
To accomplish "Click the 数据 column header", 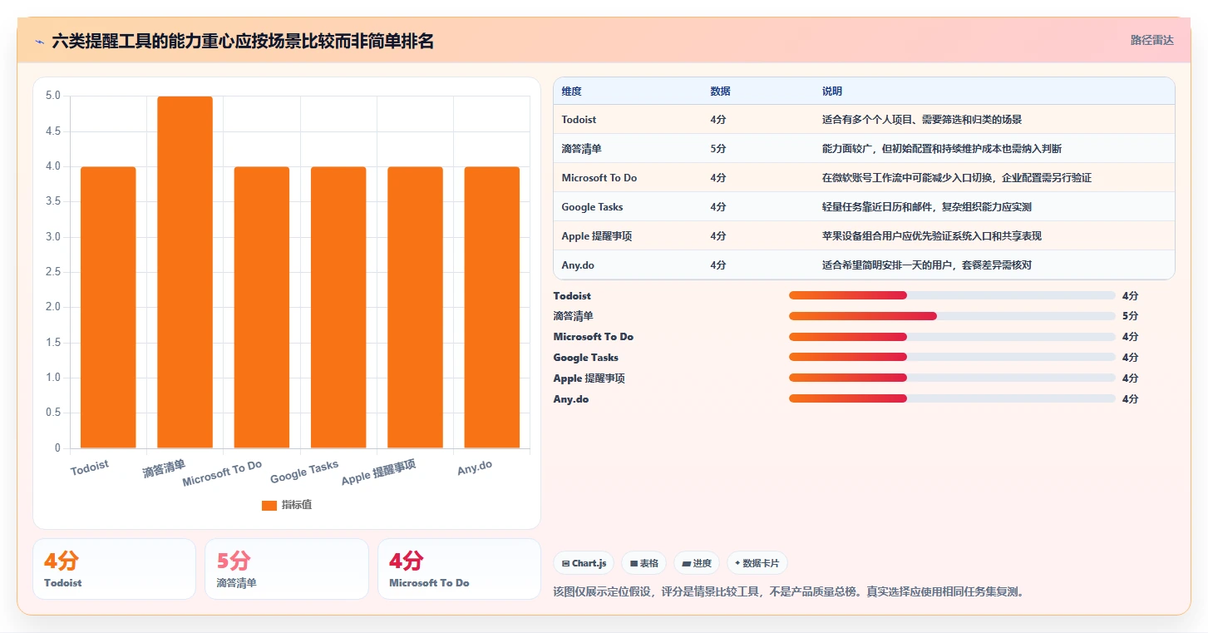I will [x=720, y=91].
